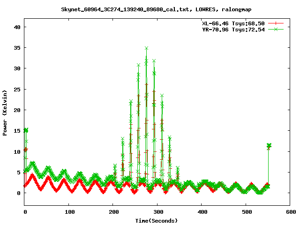The height and width of the screenshot is (225, 300).
Task: Click the 20 tick label on y-axis
Action: (x=17, y=110)
